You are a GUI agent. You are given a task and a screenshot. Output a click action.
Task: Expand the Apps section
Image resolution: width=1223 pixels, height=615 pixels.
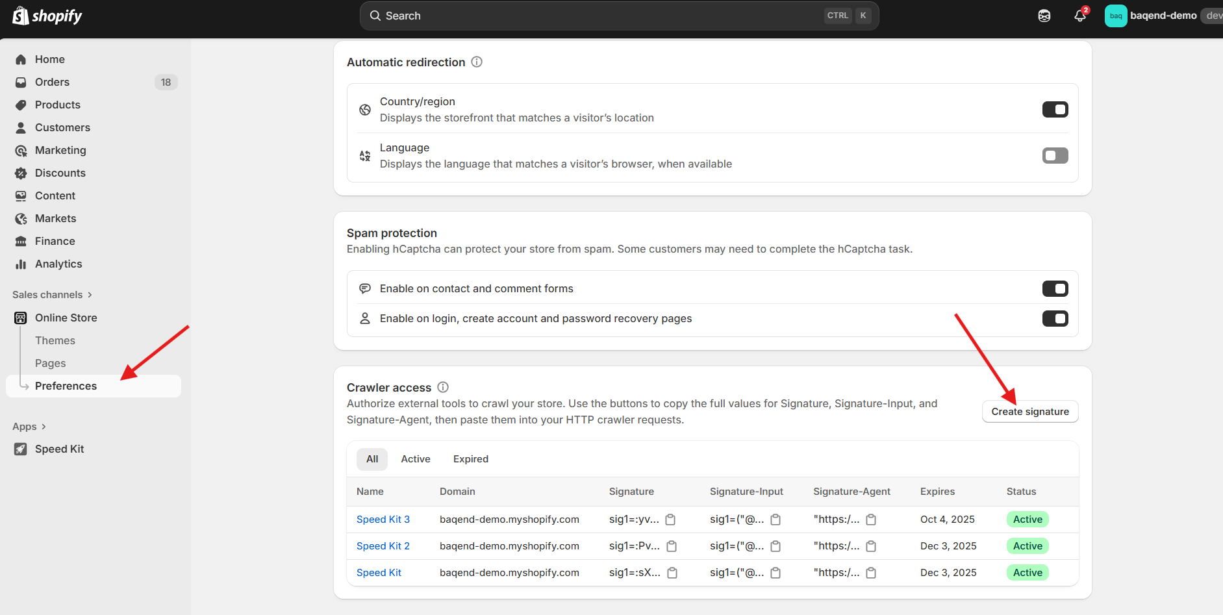29,427
